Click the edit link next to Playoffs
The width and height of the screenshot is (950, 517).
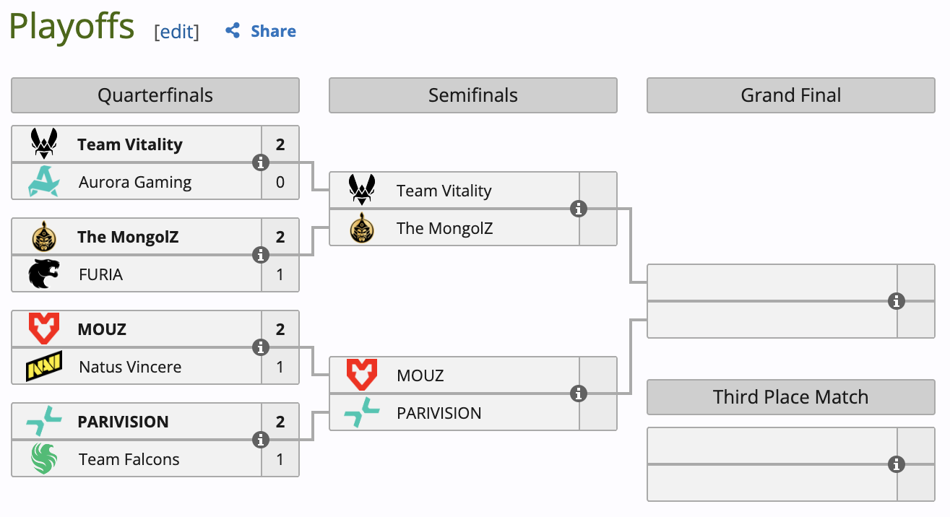(176, 32)
